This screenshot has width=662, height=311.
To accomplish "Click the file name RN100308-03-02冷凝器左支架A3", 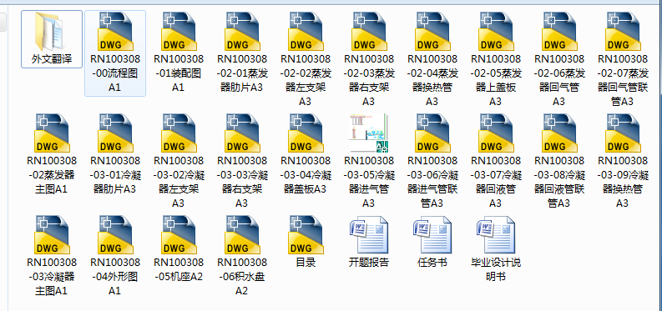I will coord(179,182).
